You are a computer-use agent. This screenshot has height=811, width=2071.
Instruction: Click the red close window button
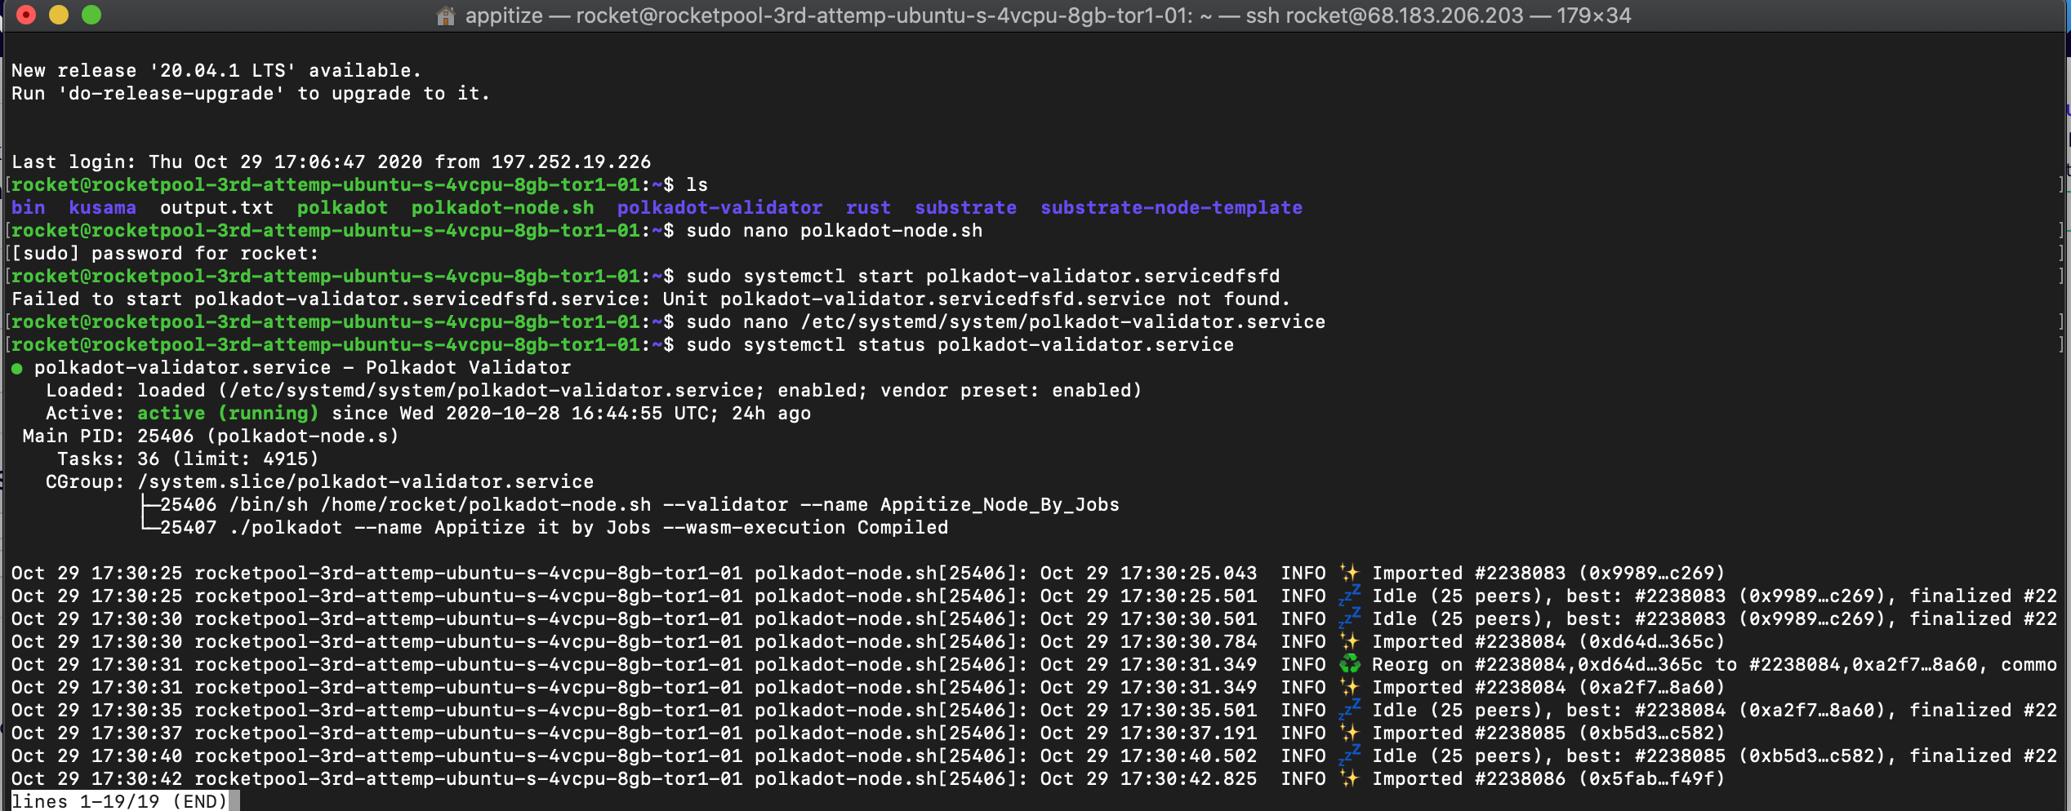pos(26,15)
